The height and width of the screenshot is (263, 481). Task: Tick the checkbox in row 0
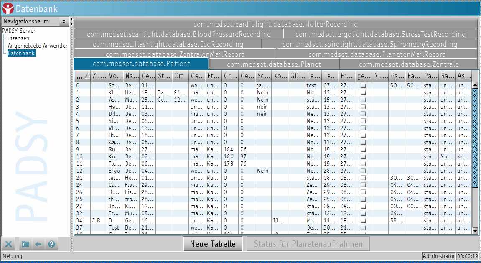[363, 85]
